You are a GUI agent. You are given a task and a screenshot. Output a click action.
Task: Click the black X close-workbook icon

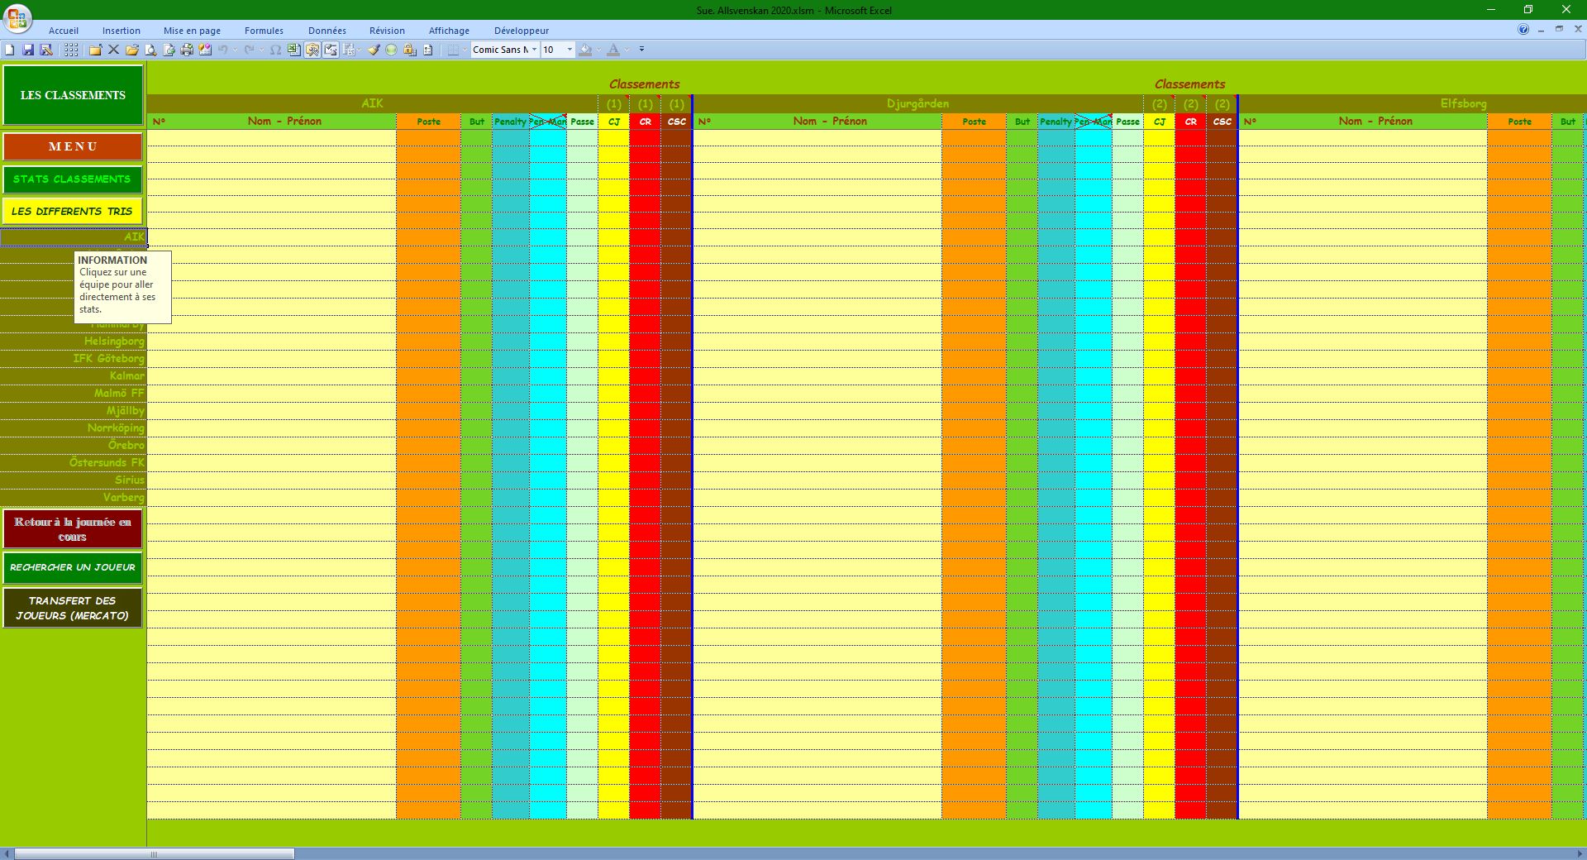pyautogui.click(x=113, y=50)
